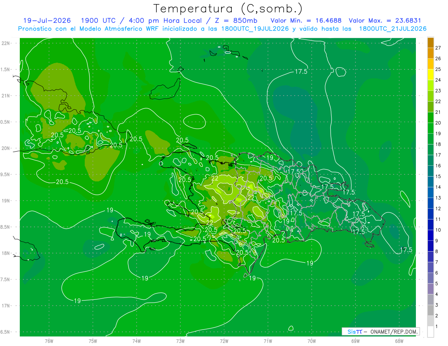Select the "4:00 pm Hora Local" text
The image size is (448, 346).
pyautogui.click(x=165, y=21)
